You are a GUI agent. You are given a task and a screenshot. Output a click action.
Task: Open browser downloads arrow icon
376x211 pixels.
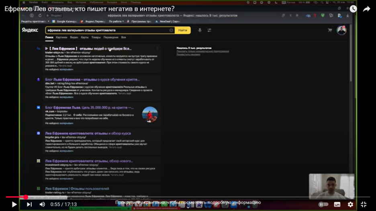click(x=347, y=16)
